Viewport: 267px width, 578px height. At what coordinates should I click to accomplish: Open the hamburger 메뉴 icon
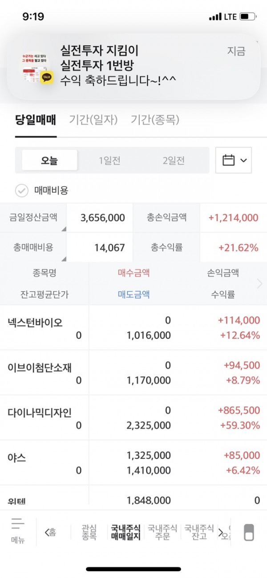pos(18,530)
